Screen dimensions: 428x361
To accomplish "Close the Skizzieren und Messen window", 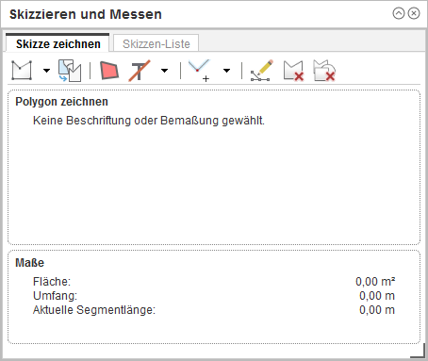I will [x=414, y=13].
